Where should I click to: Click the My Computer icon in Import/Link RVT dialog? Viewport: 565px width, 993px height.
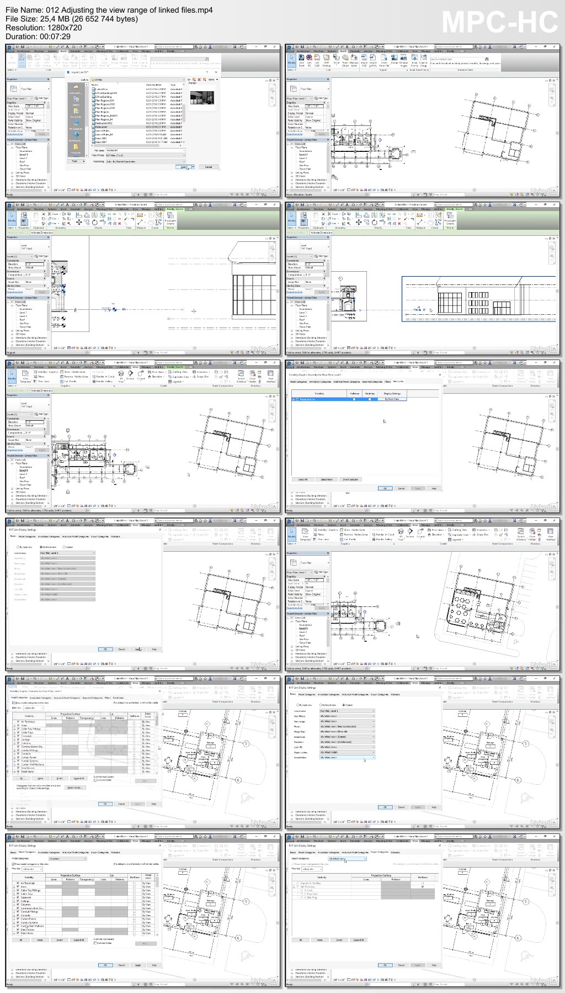tap(76, 125)
